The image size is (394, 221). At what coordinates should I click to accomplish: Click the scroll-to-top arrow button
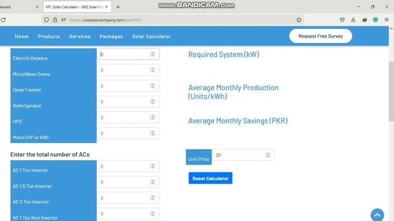coord(377,215)
